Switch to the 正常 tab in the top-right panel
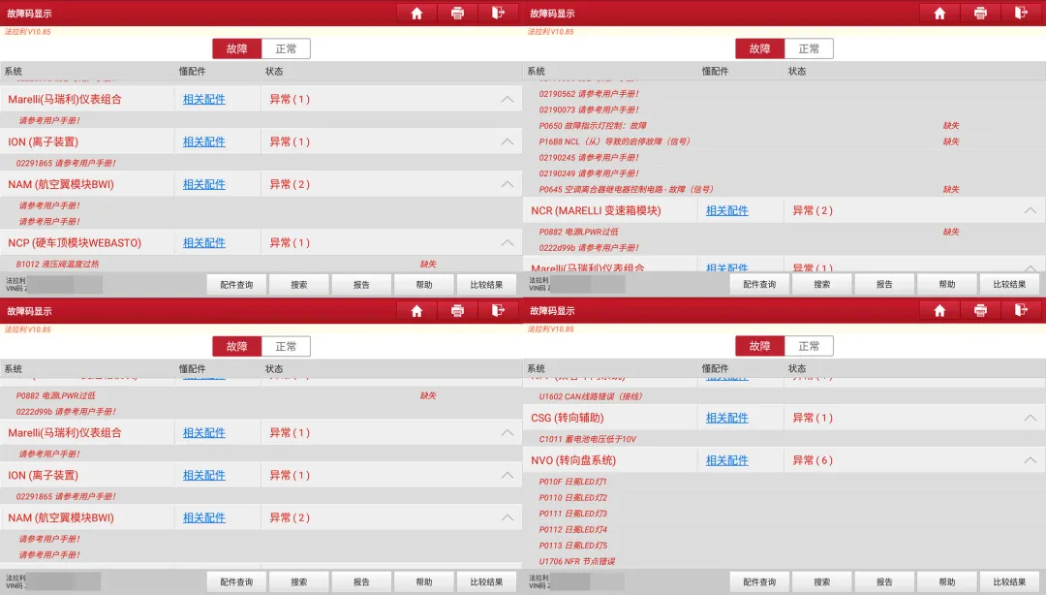 point(809,48)
